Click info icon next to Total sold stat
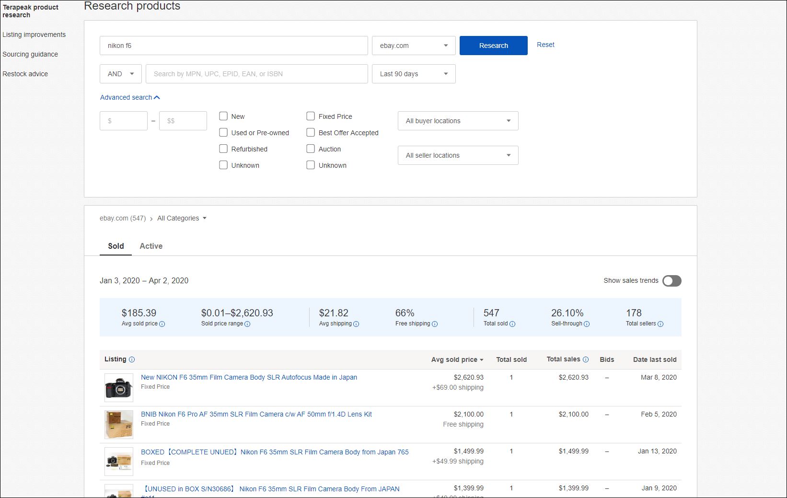The height and width of the screenshot is (498, 787). [x=512, y=324]
